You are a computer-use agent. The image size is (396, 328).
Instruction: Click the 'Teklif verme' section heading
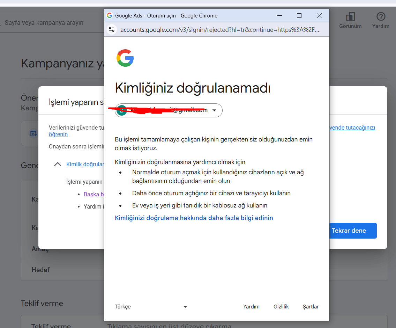click(42, 303)
